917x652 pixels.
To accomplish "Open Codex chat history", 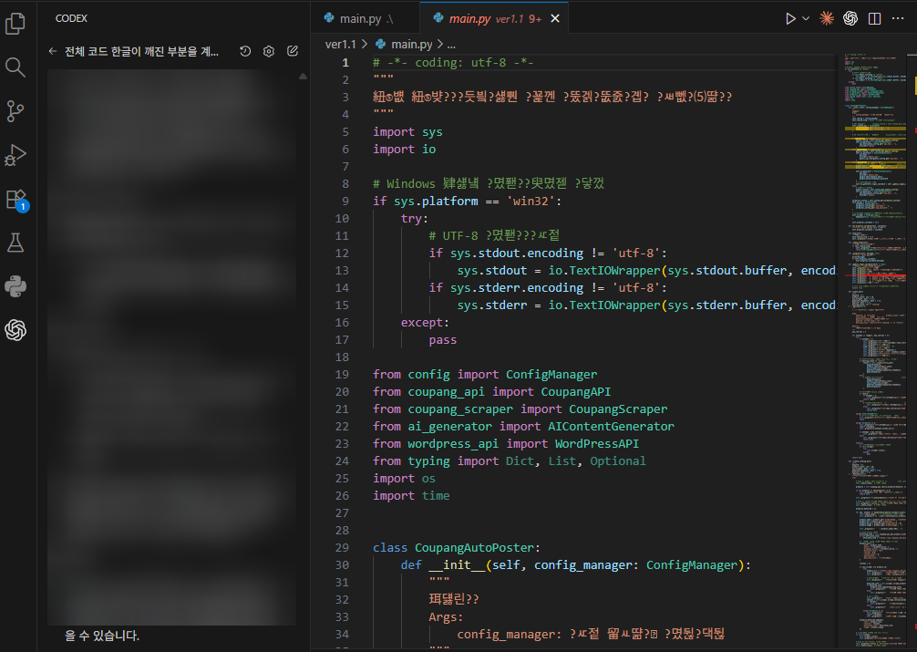I will (245, 51).
